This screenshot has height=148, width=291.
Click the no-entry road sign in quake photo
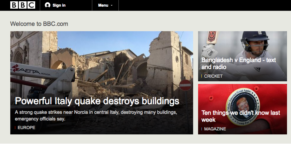pyautogui.click(x=185, y=85)
